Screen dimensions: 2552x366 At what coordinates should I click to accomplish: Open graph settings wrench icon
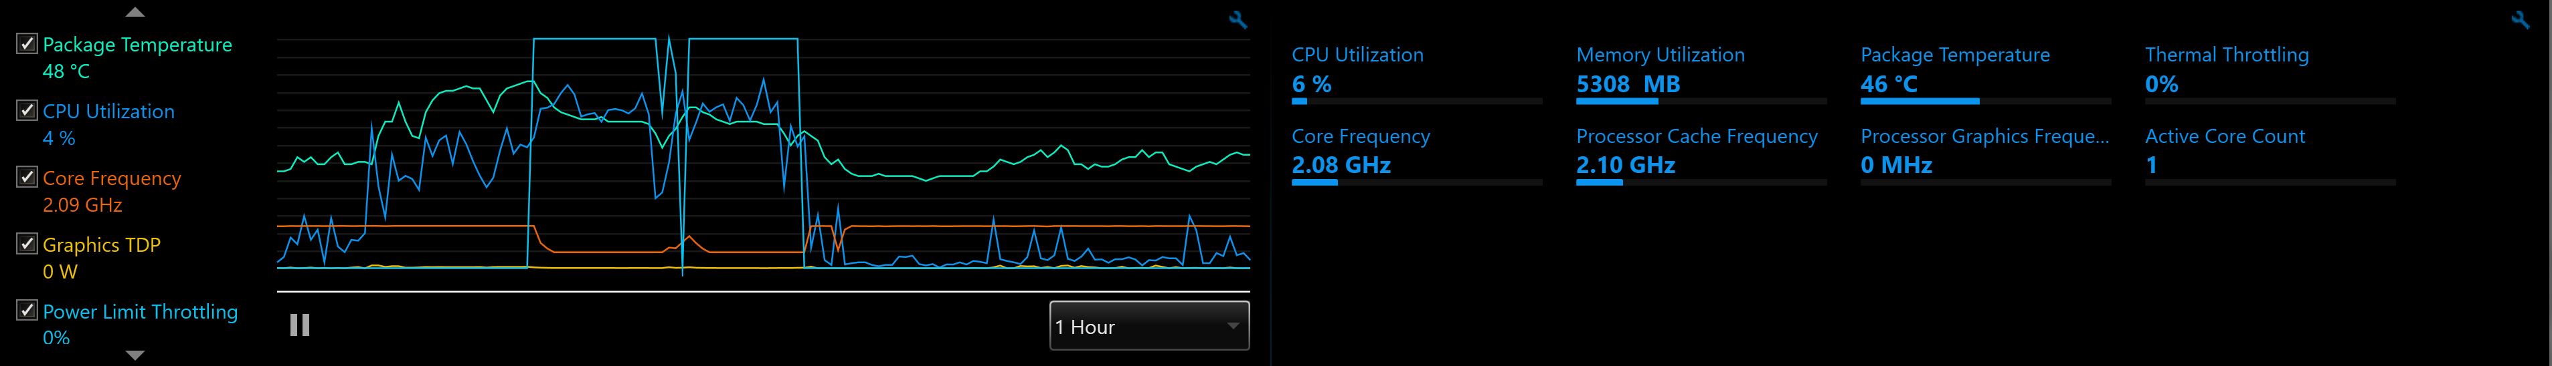1238,20
